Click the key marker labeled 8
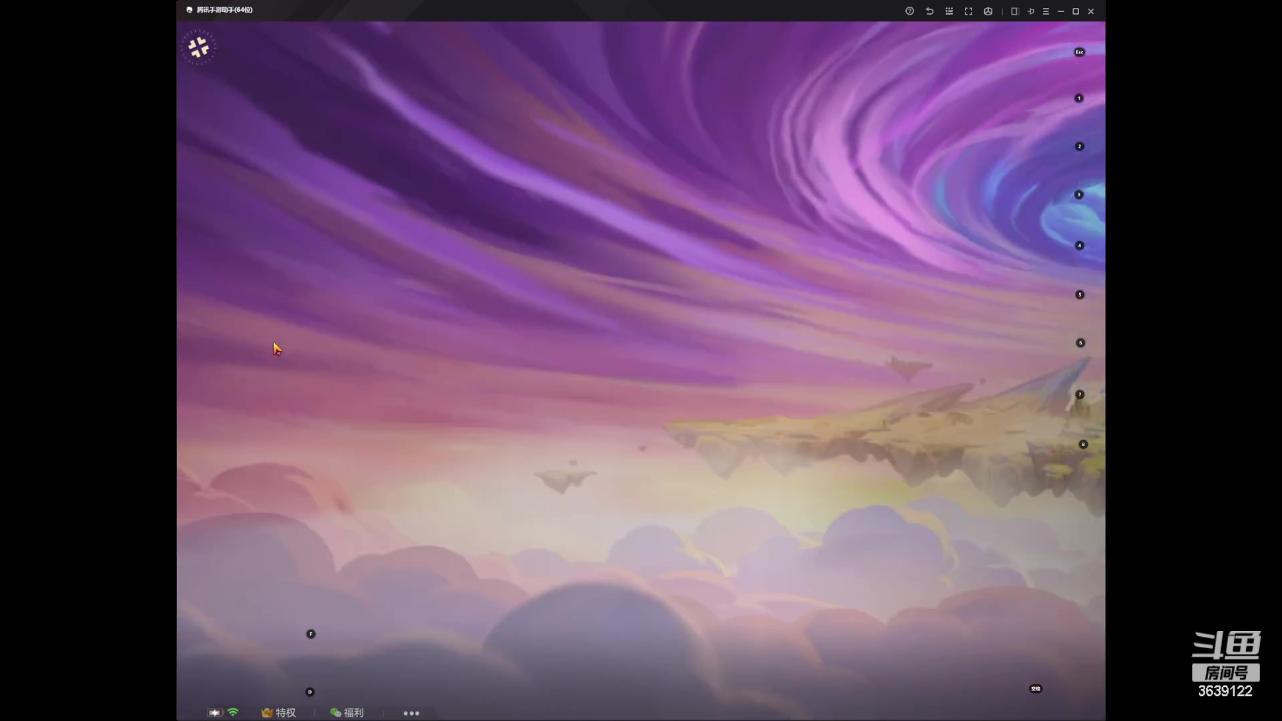This screenshot has height=721, width=1282. point(1083,445)
